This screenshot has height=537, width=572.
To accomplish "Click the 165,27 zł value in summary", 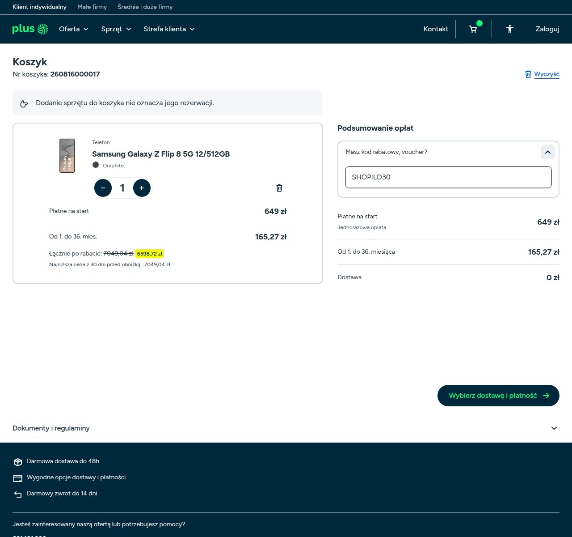I will pyautogui.click(x=544, y=252).
